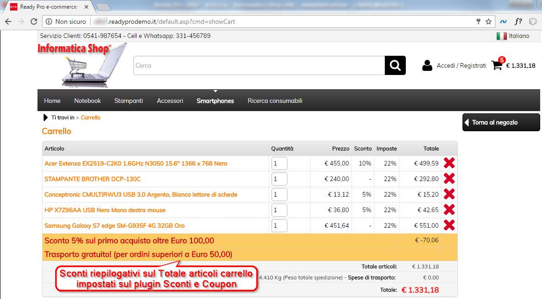Viewport: 542px width, 299px height.
Task: Click the key password icon in address bar
Action: [x=478, y=21]
